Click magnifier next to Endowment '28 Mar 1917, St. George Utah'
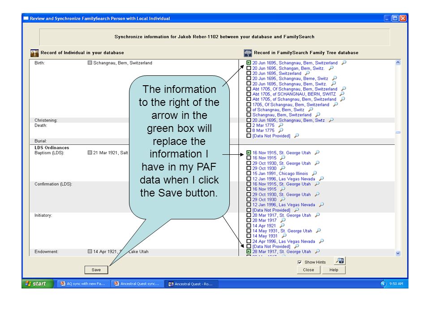 click(317, 251)
